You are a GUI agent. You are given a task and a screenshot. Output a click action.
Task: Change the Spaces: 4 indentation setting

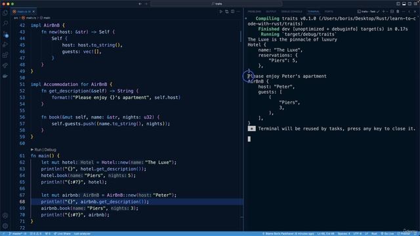(x=344, y=233)
